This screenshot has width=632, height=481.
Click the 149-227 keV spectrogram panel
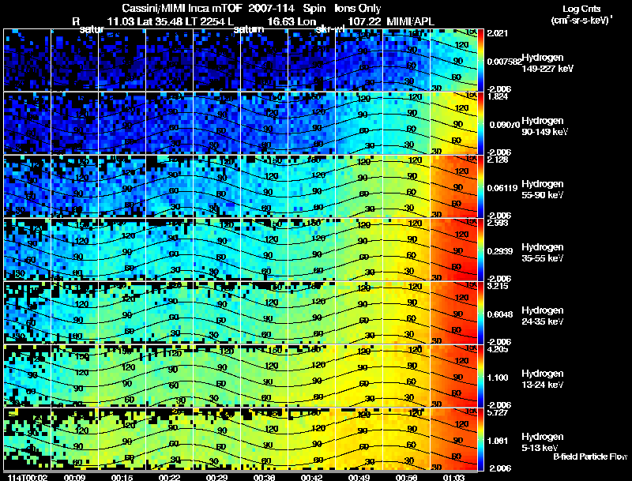click(240, 60)
